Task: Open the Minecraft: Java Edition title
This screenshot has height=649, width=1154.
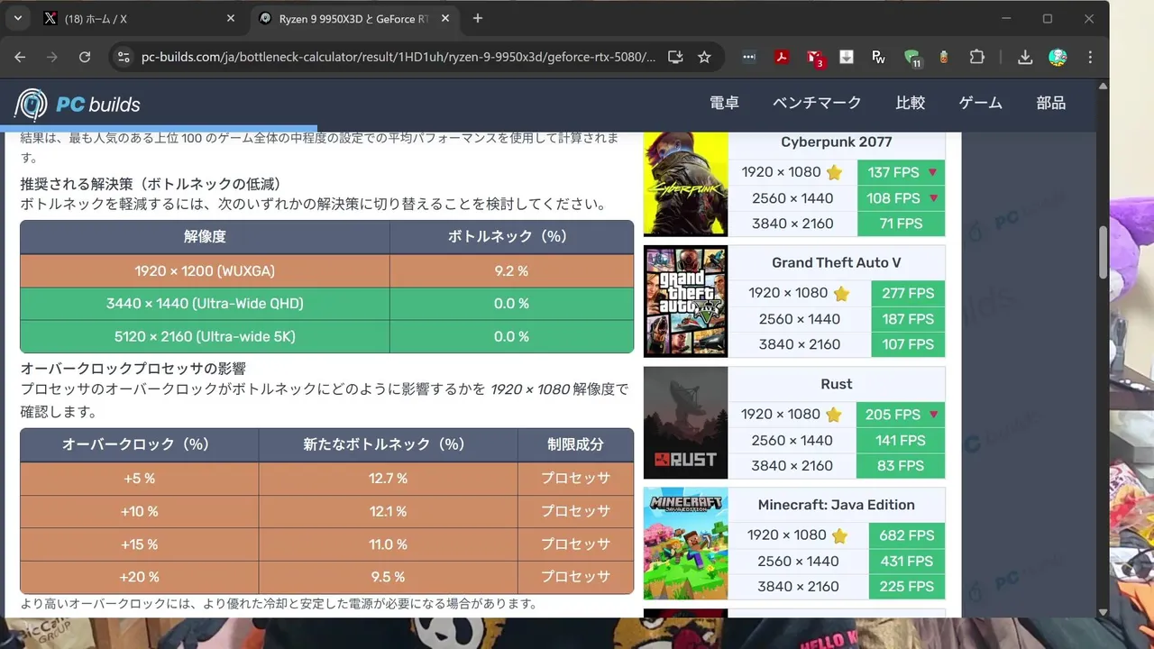Action: 837,505
